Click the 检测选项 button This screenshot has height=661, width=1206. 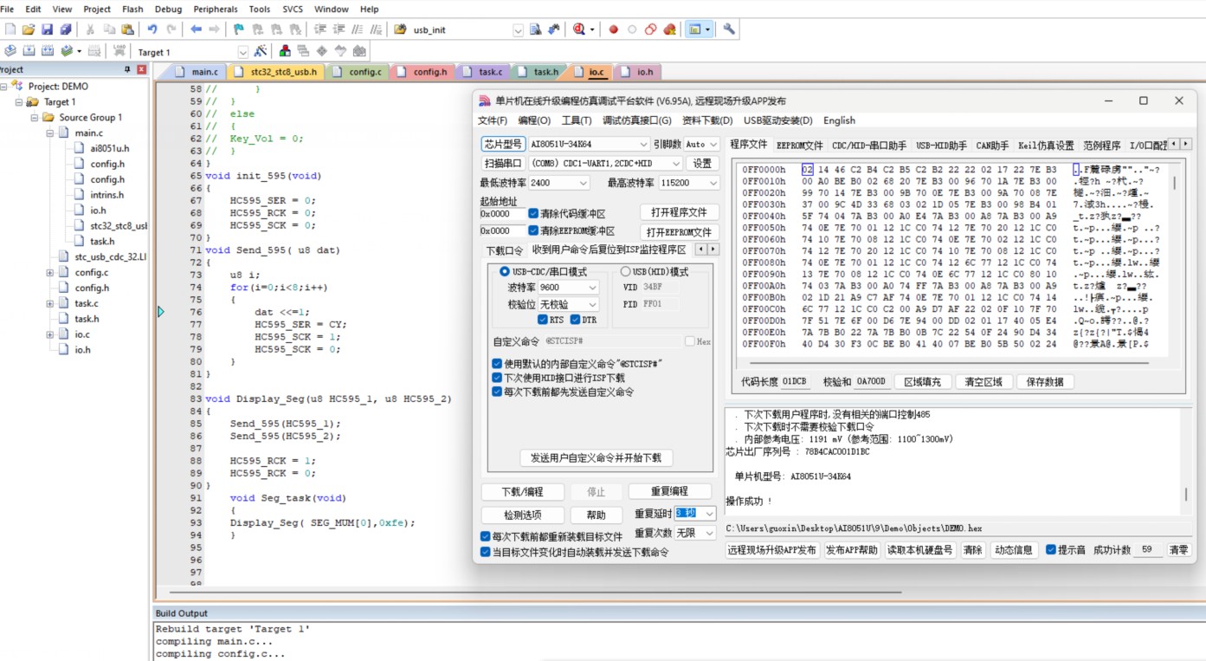tap(522, 515)
